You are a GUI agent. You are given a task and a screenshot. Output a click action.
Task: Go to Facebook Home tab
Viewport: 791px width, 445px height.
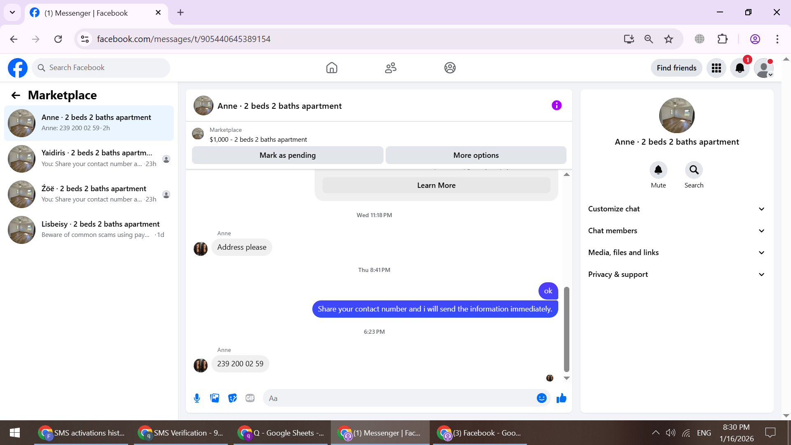click(332, 68)
